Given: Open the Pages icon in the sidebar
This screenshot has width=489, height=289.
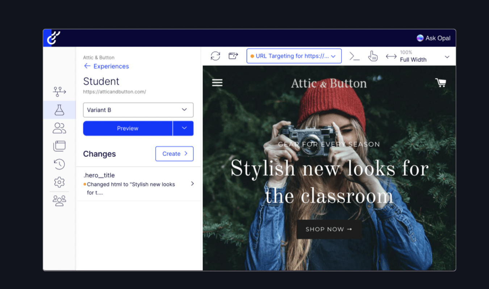Looking at the screenshot, I should click(59, 146).
